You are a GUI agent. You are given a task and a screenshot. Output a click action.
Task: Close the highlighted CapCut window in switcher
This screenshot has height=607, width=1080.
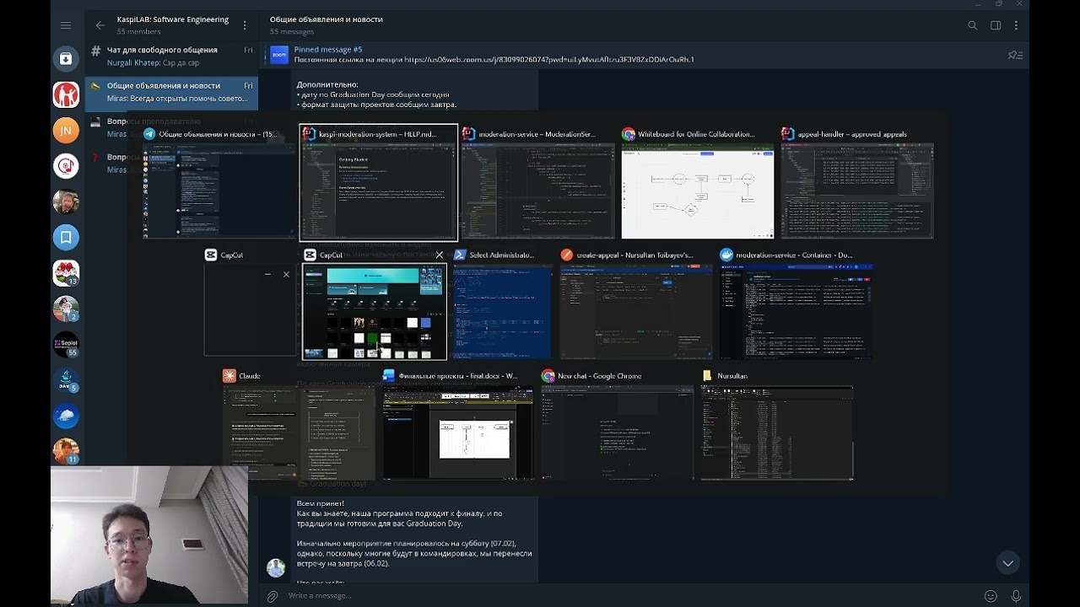[439, 255]
